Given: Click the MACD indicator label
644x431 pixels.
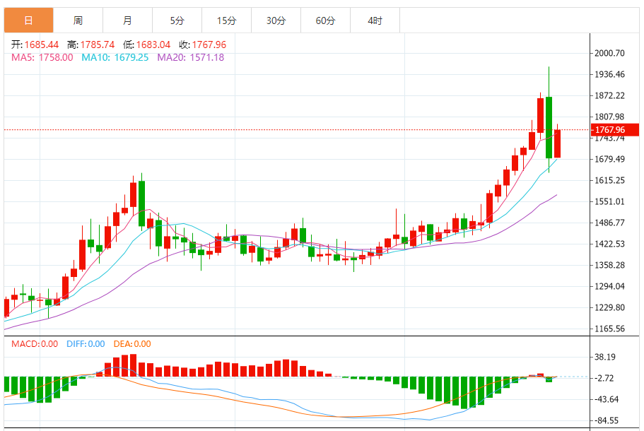Looking at the screenshot, I should [x=34, y=344].
